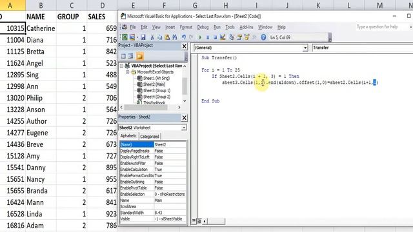413x232 pixels.
Task: Toggle Design Mode icon
Action: [223, 37]
